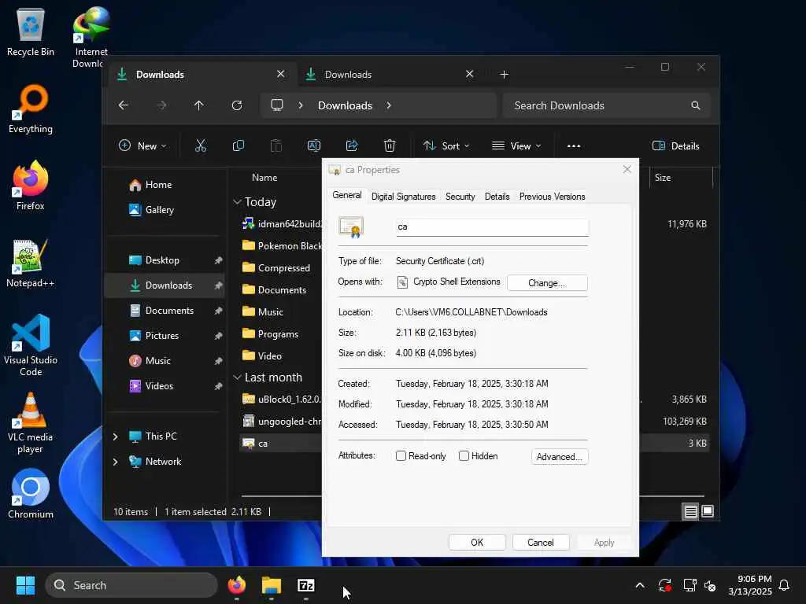Switch to the Details tab in ca Properties
Image resolution: width=806 pixels, height=604 pixels.
[x=497, y=197]
